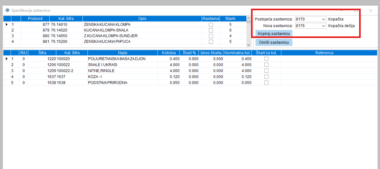Click the row selector arrow of product 1
Image resolution: width=380 pixels, height=169 pixels.
click(x=7, y=25)
